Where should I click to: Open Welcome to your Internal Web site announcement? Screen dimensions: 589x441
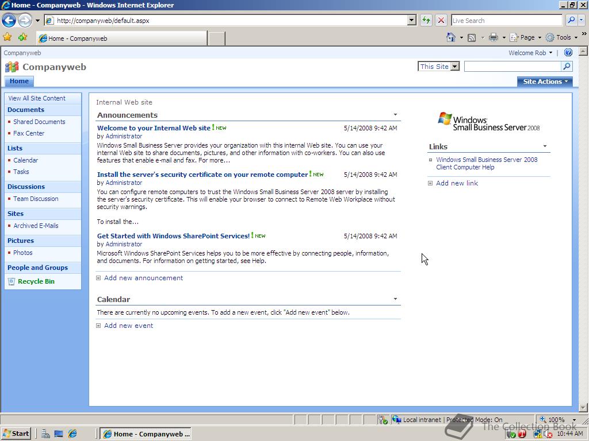pyautogui.click(x=154, y=128)
